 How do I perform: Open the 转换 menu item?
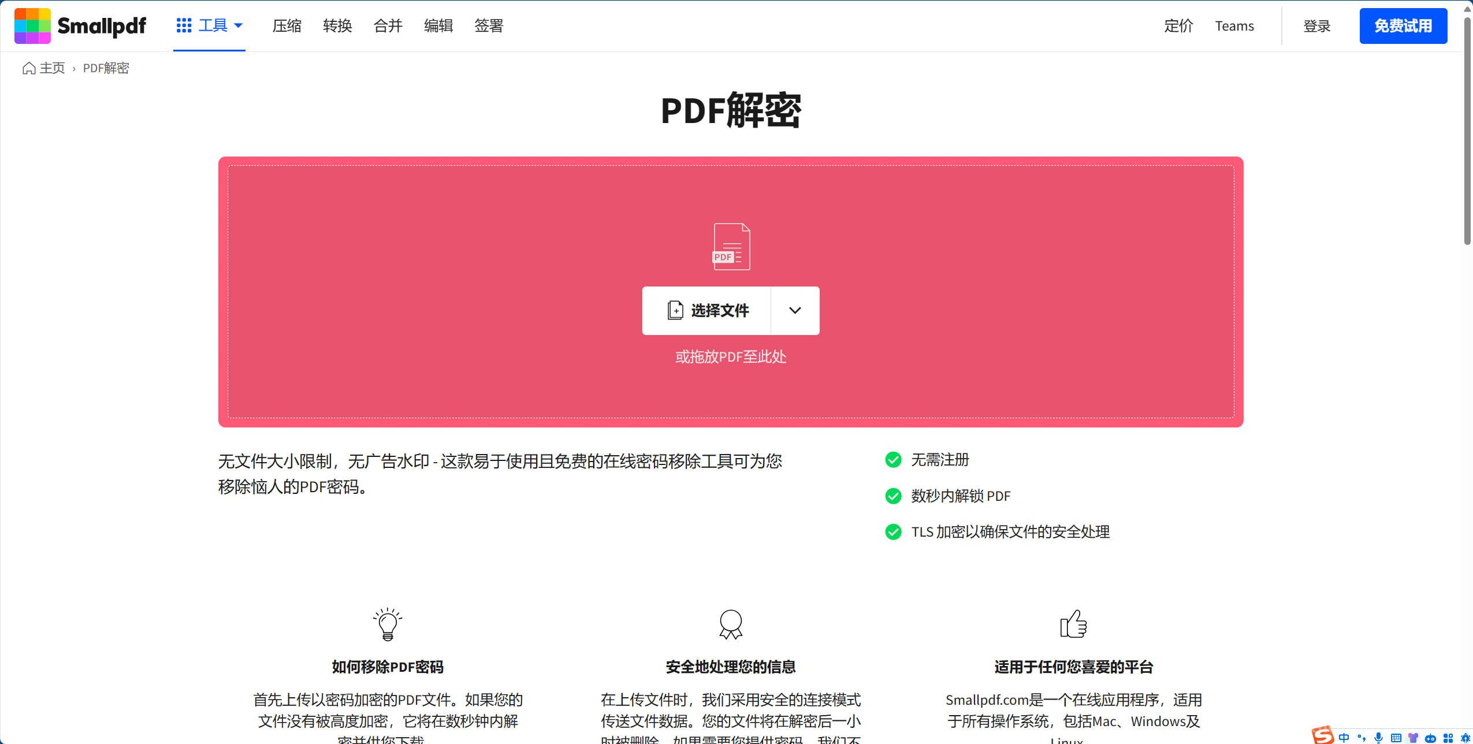(337, 26)
